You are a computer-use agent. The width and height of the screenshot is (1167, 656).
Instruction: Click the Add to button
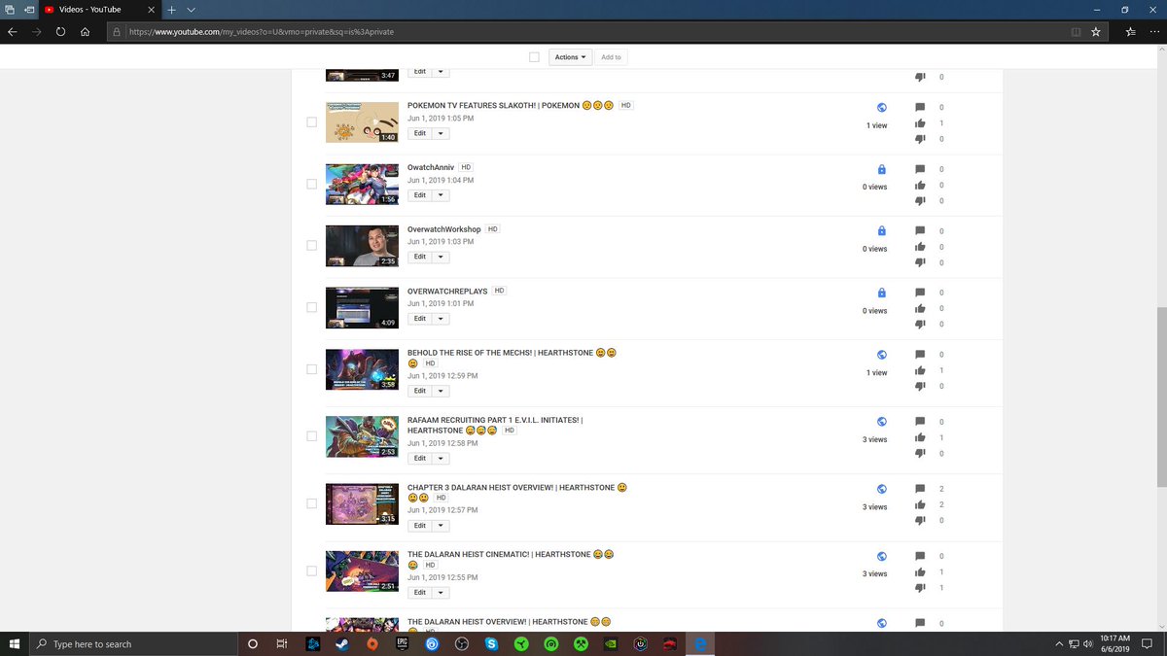[611, 57]
